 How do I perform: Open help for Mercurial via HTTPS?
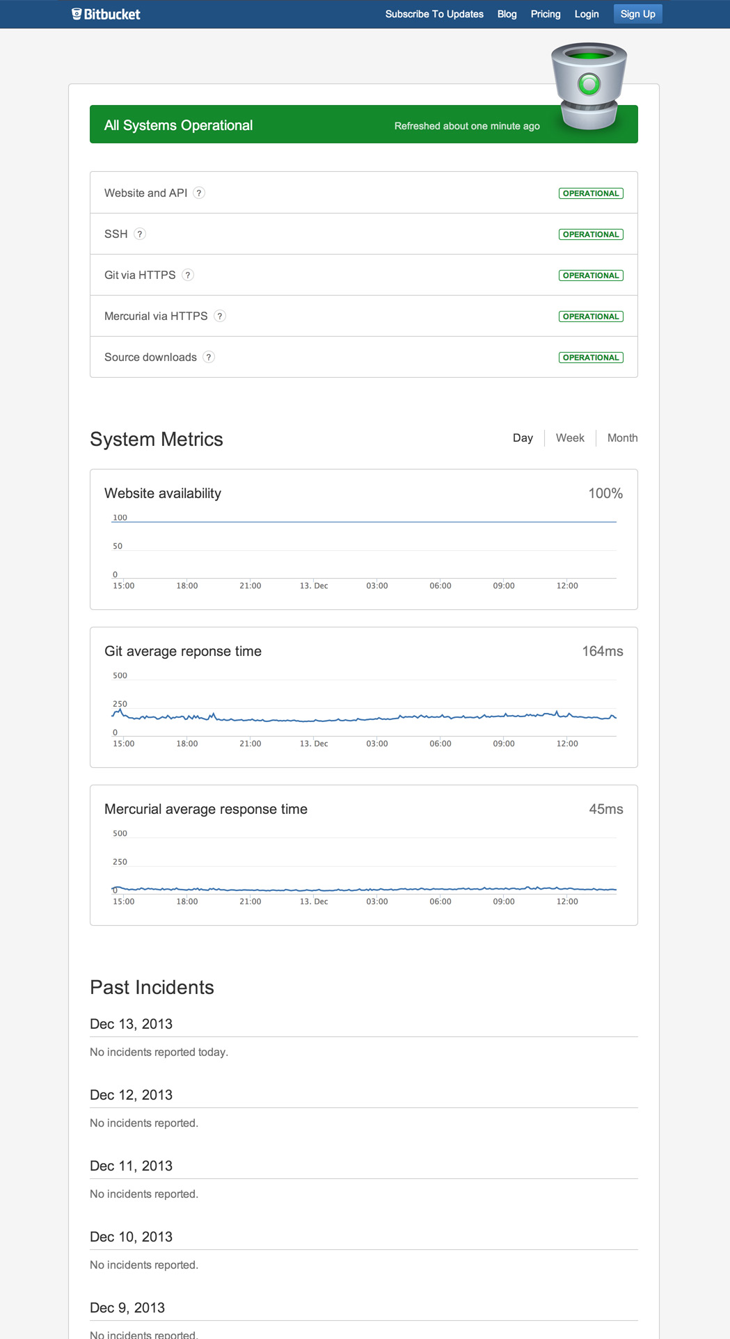[x=221, y=316]
